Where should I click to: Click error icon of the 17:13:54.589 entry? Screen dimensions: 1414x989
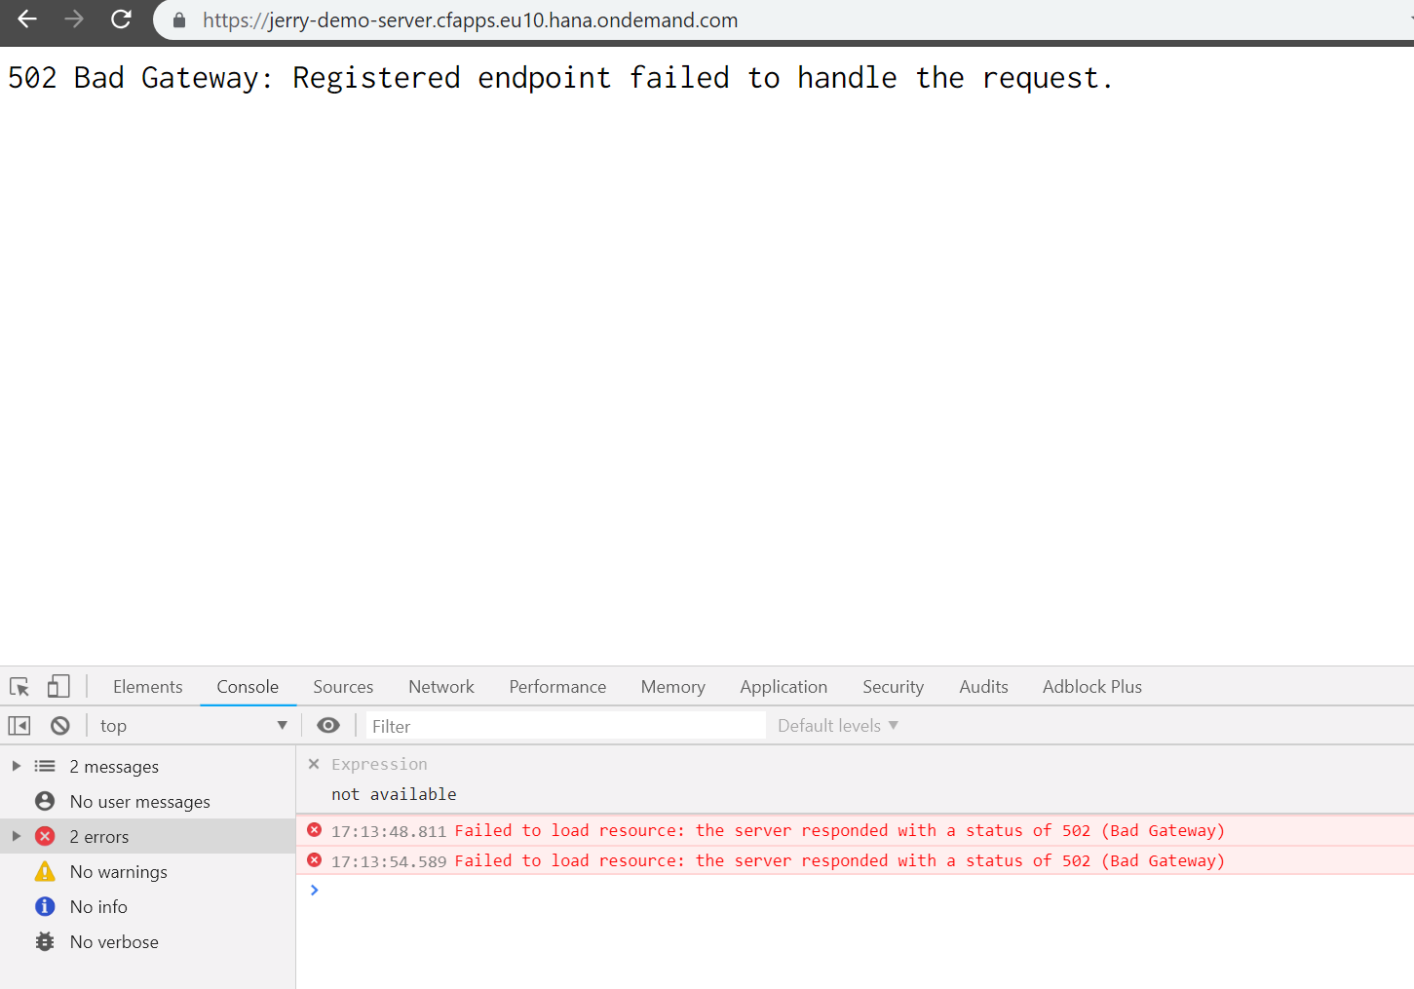314,859
